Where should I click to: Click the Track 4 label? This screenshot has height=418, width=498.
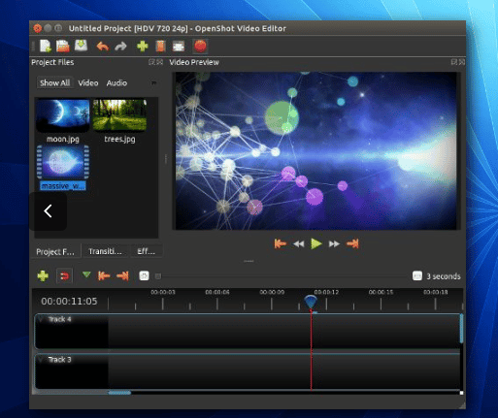click(59, 319)
